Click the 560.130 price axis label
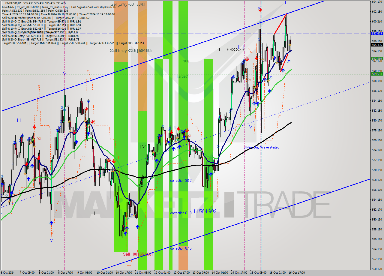This screenshot has height=276, width=384. tap(377, 220)
